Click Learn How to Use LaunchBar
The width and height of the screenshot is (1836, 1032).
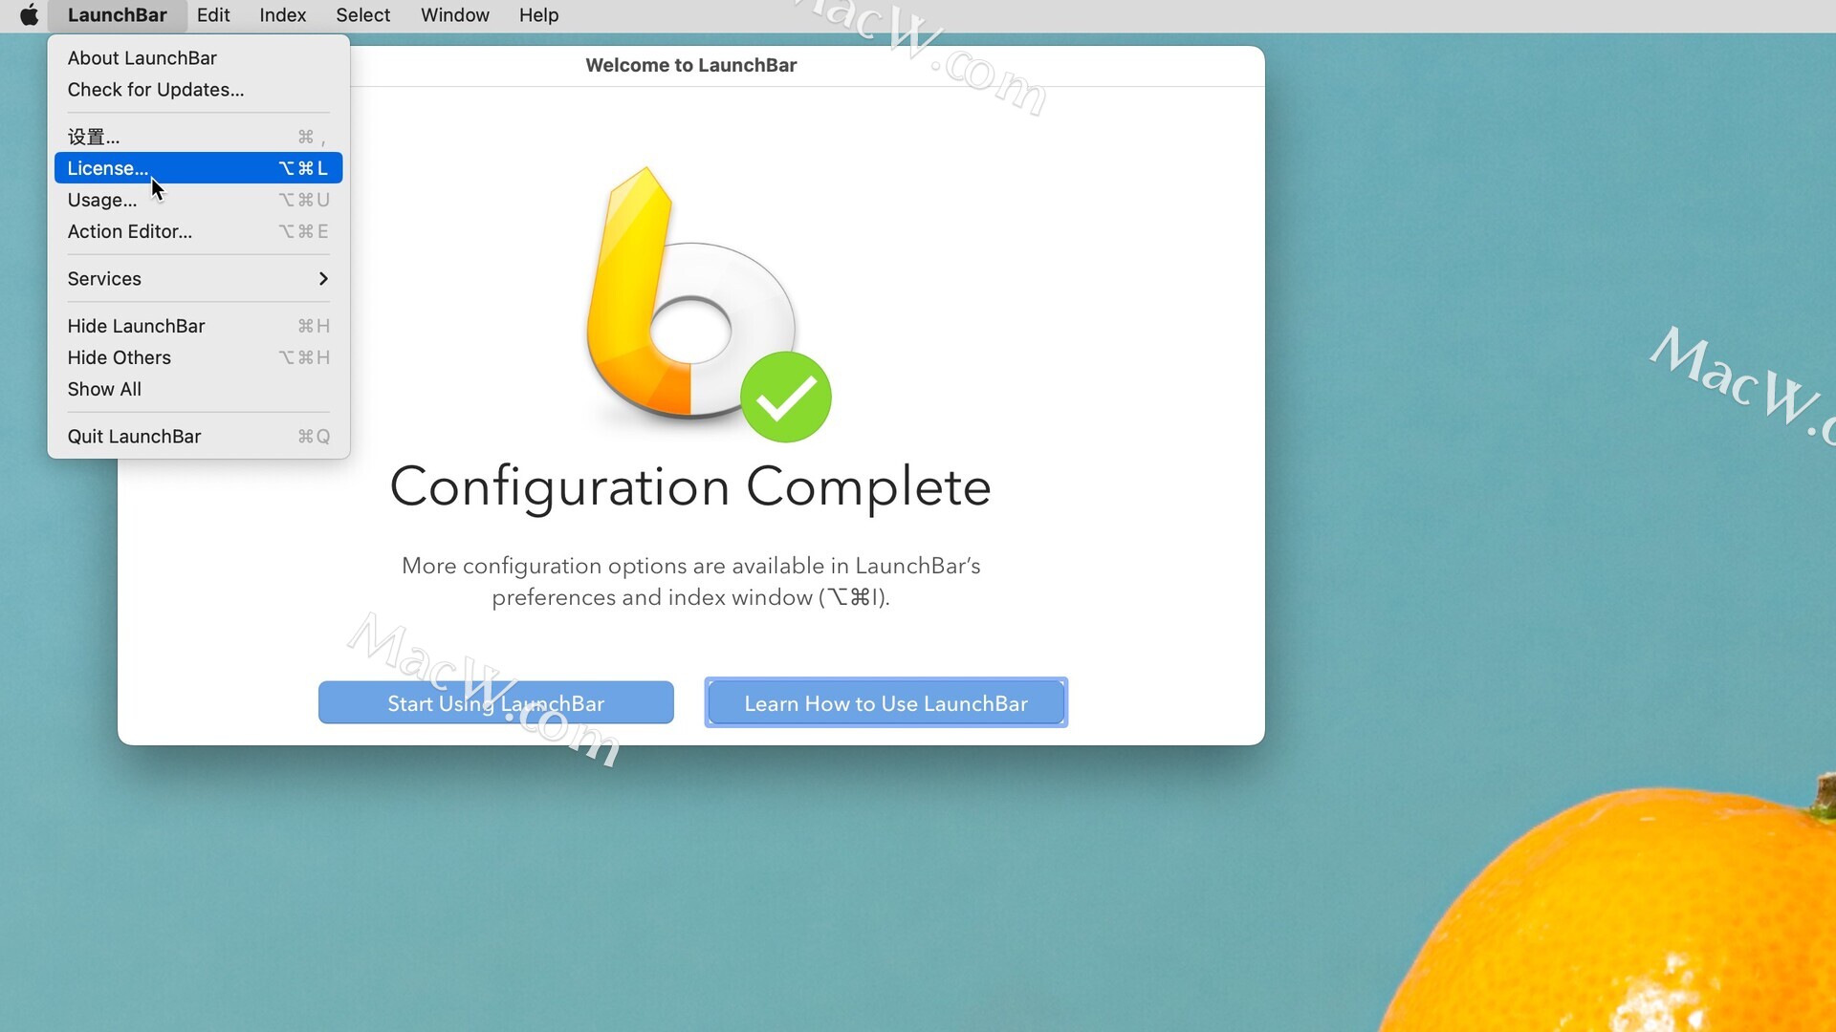pos(885,703)
